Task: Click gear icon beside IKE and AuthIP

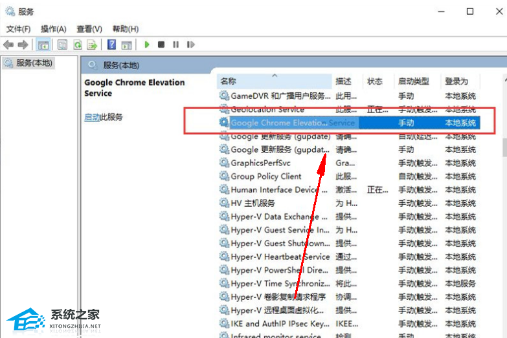Action: click(x=224, y=323)
